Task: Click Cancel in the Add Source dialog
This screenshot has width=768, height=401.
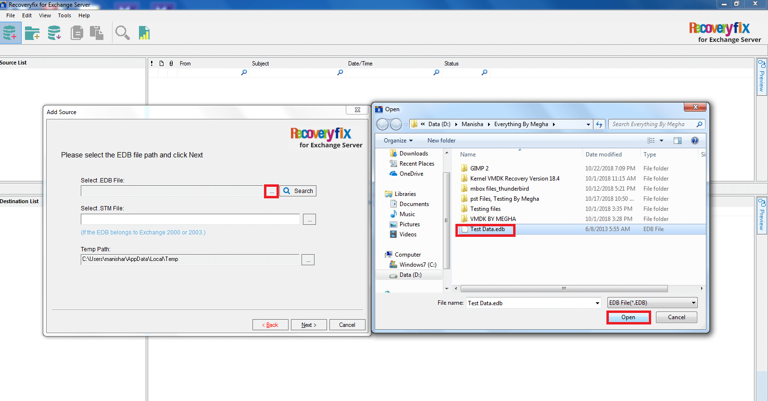Action: point(347,325)
